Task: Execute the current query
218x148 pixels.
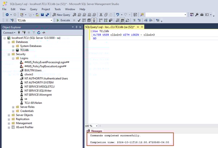Action: pos(63,20)
